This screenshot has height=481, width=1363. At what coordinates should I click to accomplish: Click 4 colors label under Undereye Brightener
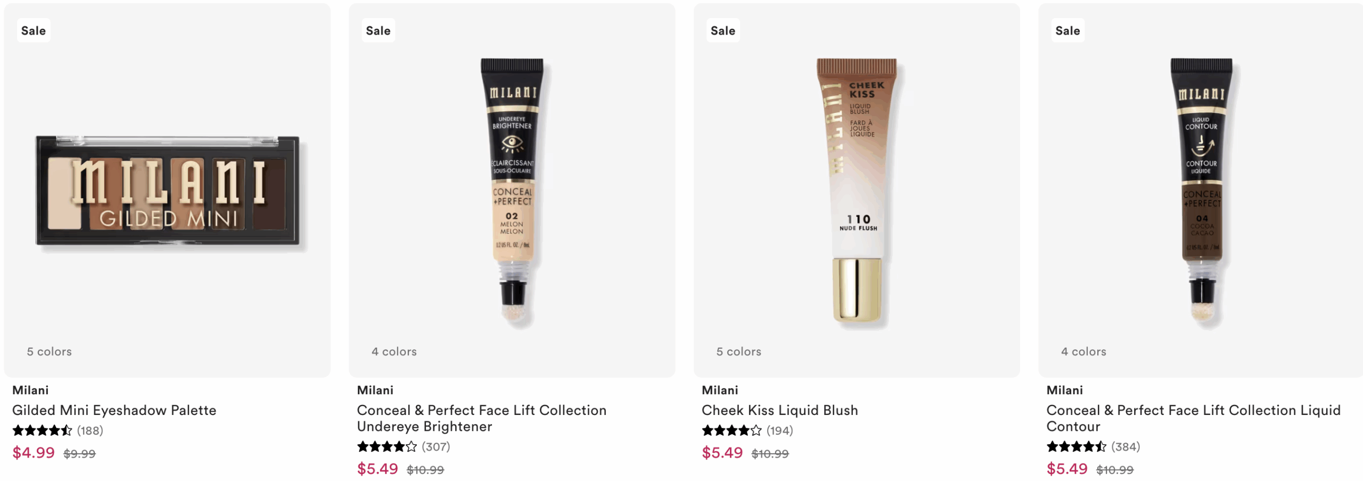tap(394, 352)
